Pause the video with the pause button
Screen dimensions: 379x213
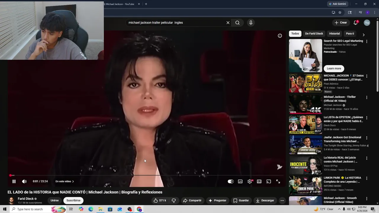14,181
